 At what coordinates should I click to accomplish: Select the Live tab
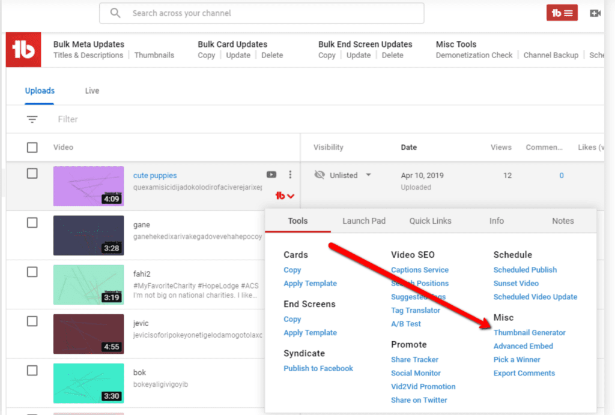(x=92, y=91)
